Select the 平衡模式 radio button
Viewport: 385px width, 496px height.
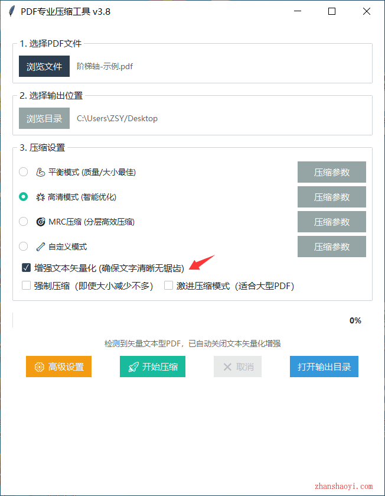(x=24, y=172)
